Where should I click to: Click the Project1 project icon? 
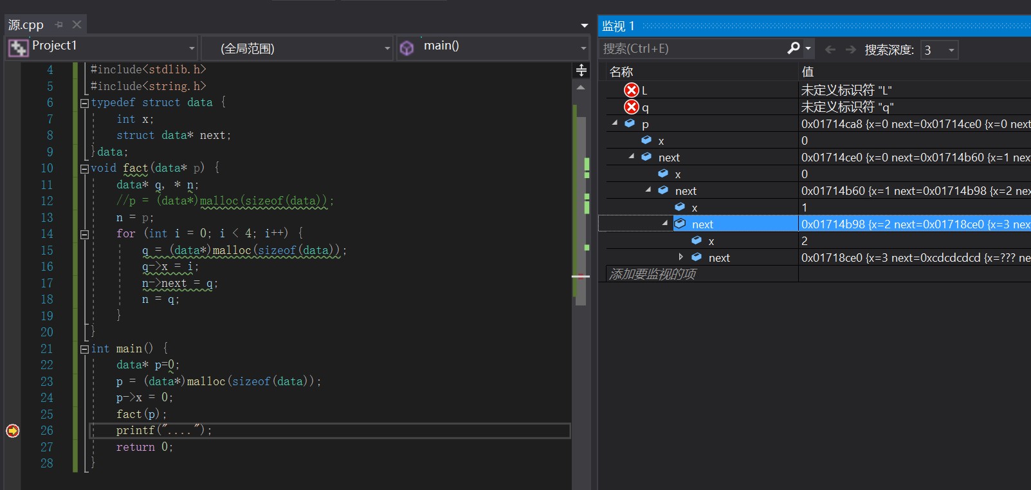coord(18,48)
